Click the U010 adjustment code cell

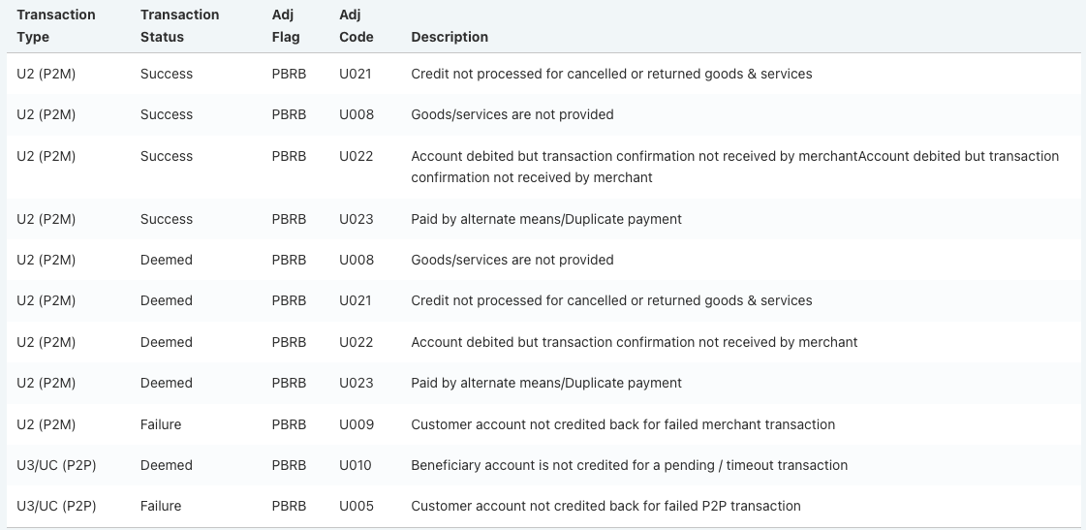coord(355,465)
